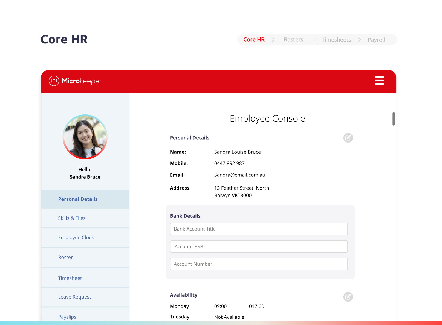The width and height of the screenshot is (442, 325).
Task: Open the hamburger menu icon
Action: [x=379, y=81]
